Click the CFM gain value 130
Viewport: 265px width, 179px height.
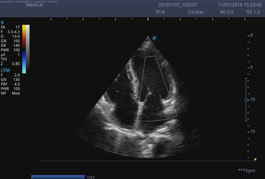tap(16, 79)
